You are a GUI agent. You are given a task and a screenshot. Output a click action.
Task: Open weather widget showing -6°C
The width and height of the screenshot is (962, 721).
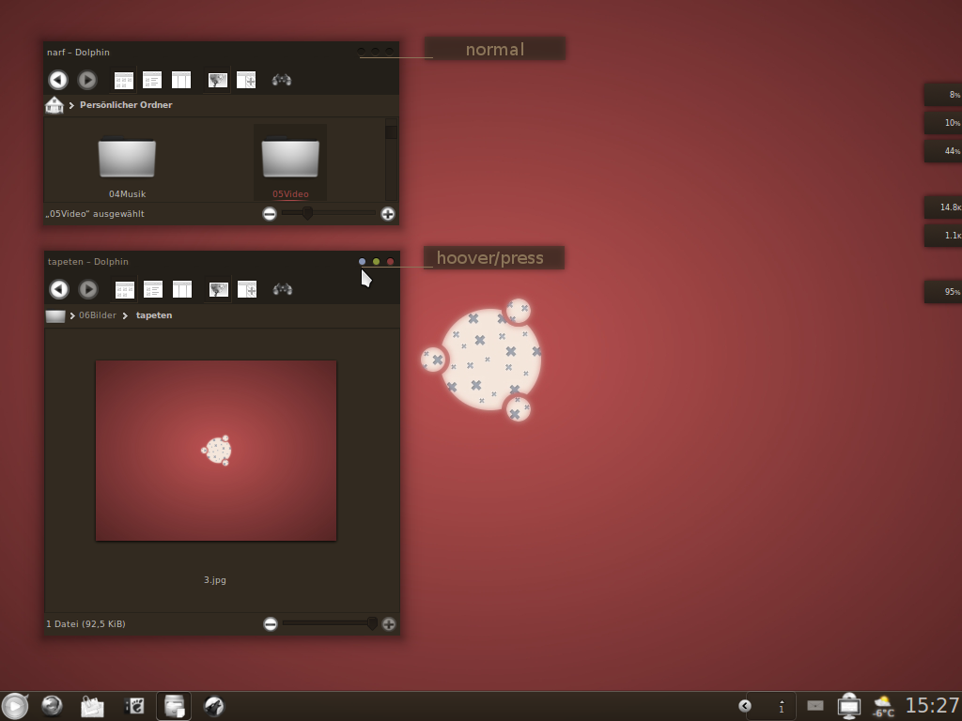point(883,706)
